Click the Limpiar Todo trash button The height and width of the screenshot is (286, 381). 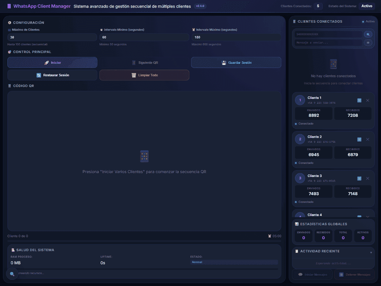tap(144, 75)
